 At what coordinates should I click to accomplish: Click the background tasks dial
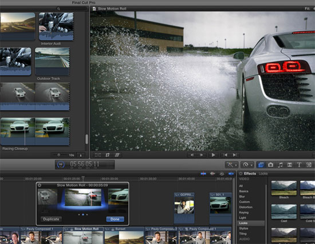pos(61,164)
